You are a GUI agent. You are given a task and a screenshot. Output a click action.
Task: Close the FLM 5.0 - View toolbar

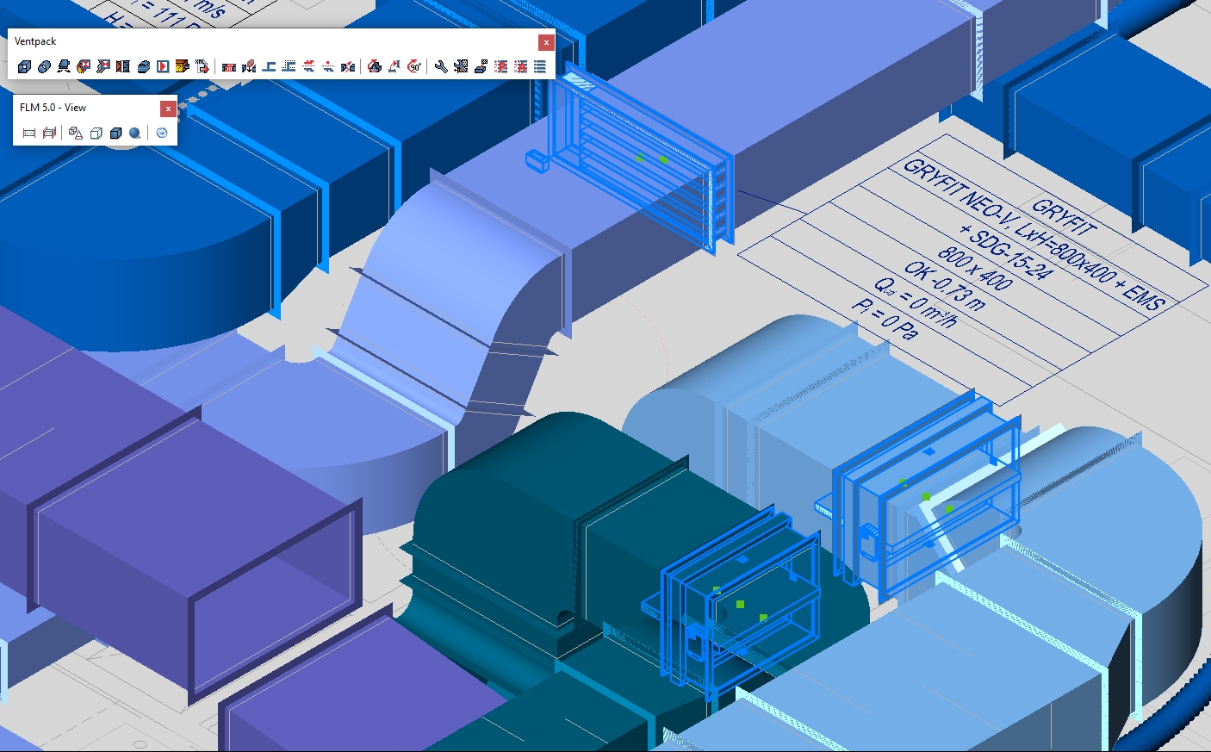(168, 109)
